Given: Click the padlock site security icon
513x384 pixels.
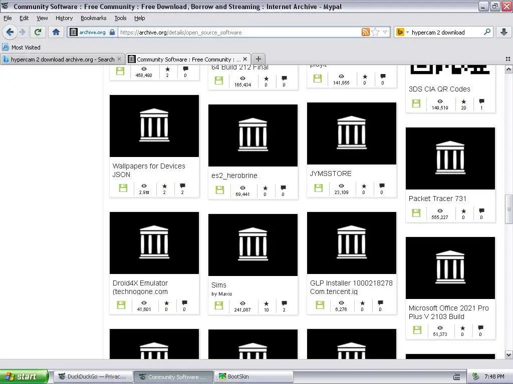Looking at the screenshot, I should pos(112,32).
